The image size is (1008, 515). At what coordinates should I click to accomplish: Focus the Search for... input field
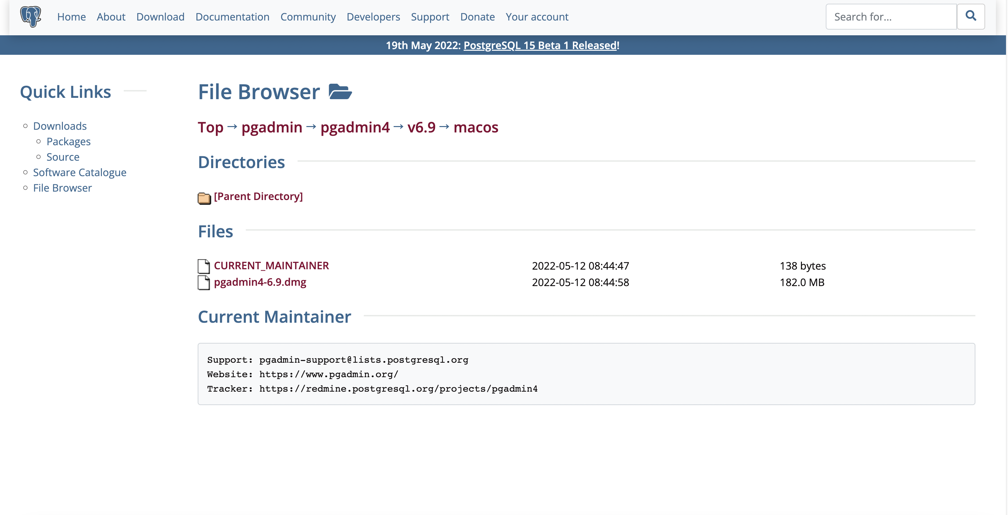[891, 17]
